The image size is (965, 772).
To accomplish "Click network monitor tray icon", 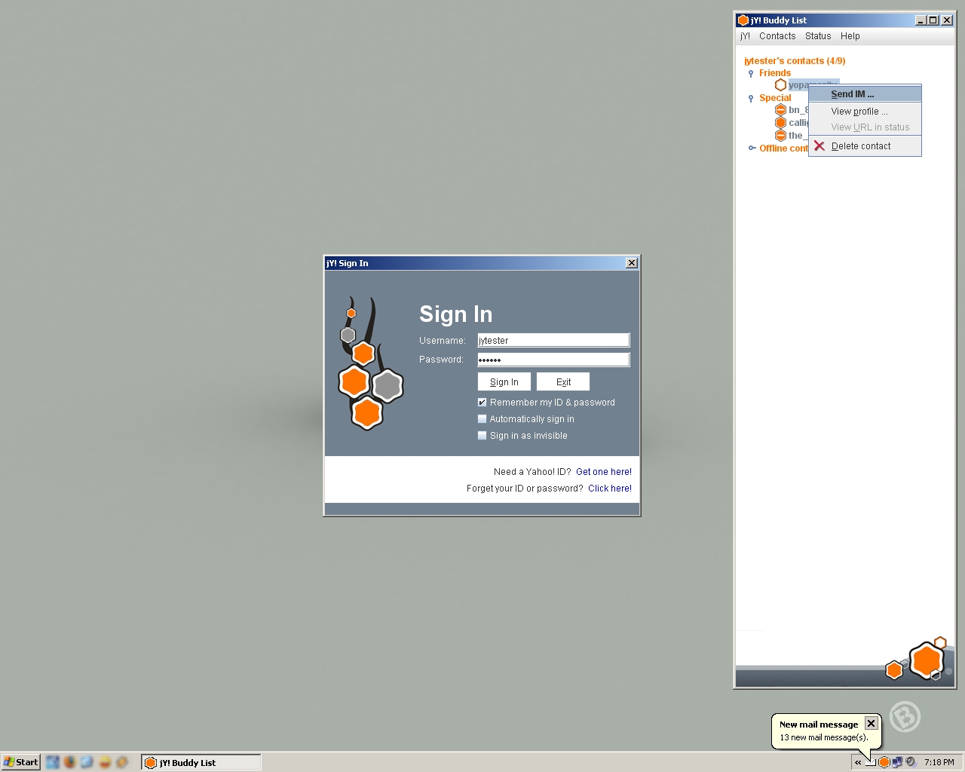I will tap(897, 762).
